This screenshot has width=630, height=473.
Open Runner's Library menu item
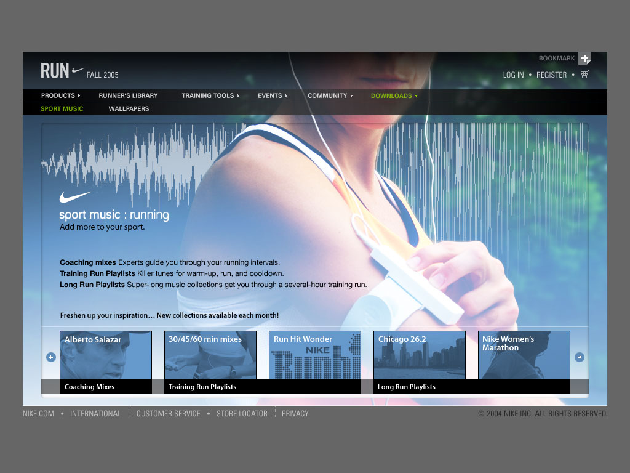(x=128, y=95)
